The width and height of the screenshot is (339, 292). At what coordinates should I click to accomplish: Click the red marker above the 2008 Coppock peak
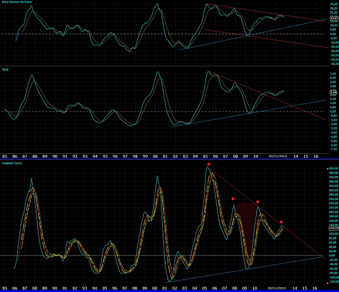(x=233, y=199)
